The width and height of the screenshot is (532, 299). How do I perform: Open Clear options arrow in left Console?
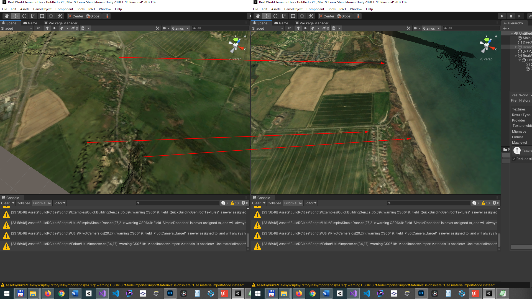click(13, 203)
